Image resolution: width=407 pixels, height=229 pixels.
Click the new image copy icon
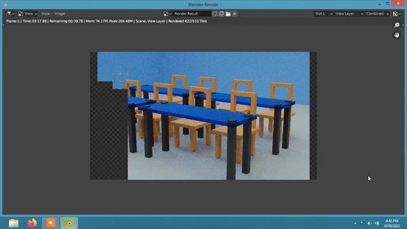pyautogui.click(x=221, y=14)
